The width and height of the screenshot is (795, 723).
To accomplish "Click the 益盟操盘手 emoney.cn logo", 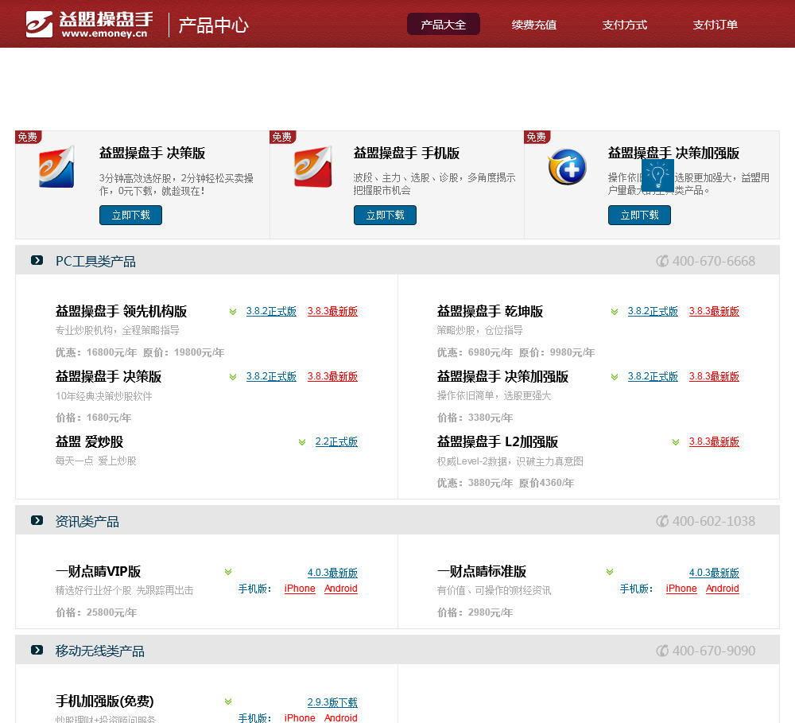I will 89,25.
